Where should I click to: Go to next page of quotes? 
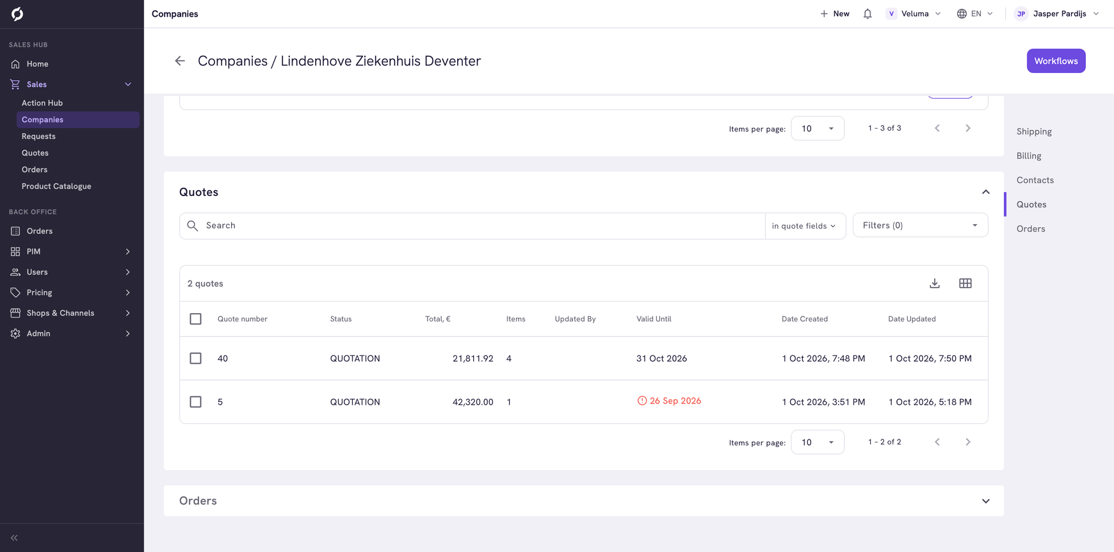tap(968, 442)
